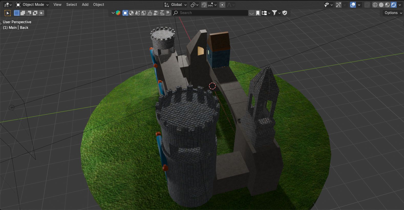Image resolution: width=404 pixels, height=210 pixels.
Task: Expand the shading options arrow
Action: (400, 5)
